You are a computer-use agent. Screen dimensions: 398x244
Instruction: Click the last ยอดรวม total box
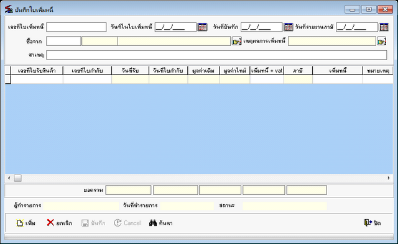coord(307,190)
